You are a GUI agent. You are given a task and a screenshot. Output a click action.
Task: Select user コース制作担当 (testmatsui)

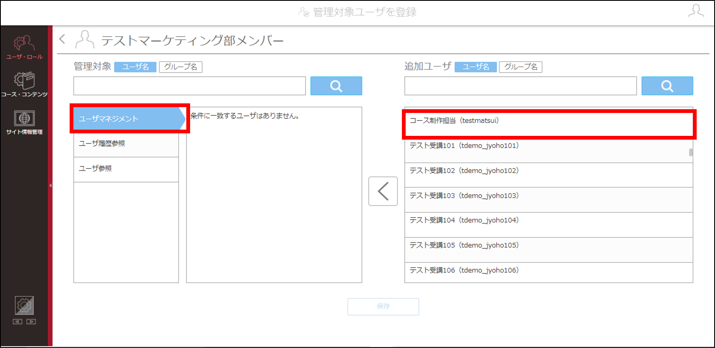(x=549, y=124)
